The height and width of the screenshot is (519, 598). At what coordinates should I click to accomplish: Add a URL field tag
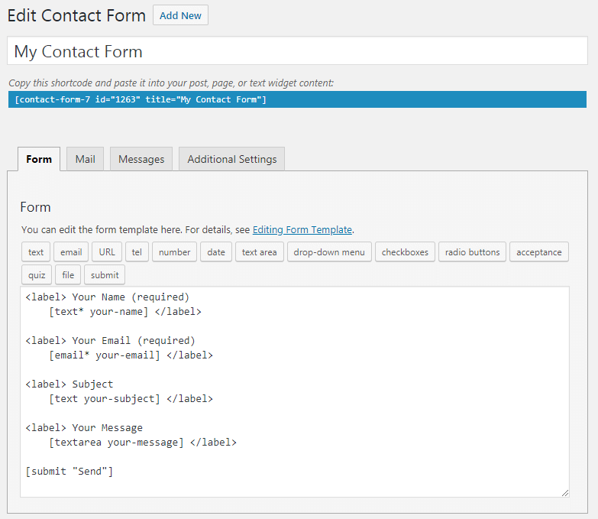(x=107, y=252)
